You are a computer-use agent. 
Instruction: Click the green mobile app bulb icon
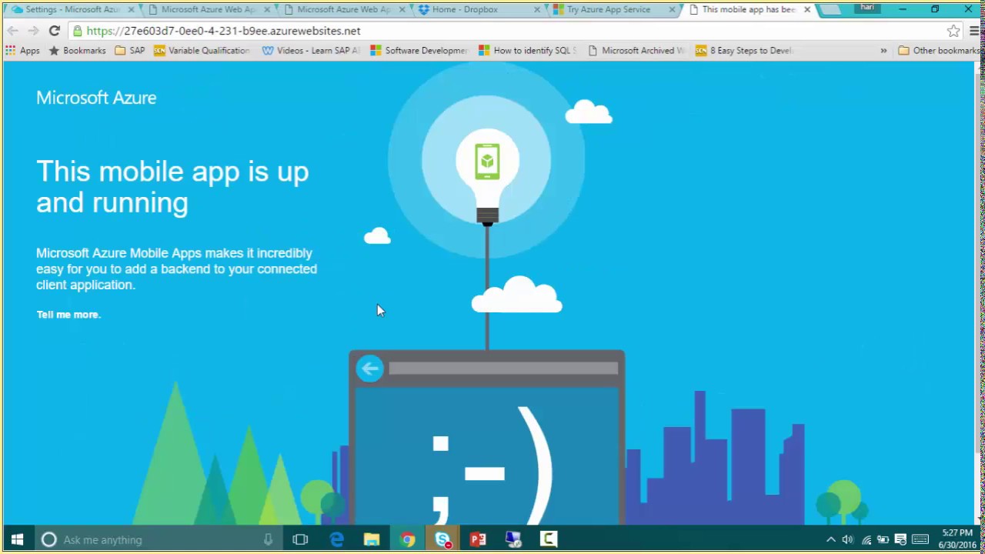(x=486, y=161)
